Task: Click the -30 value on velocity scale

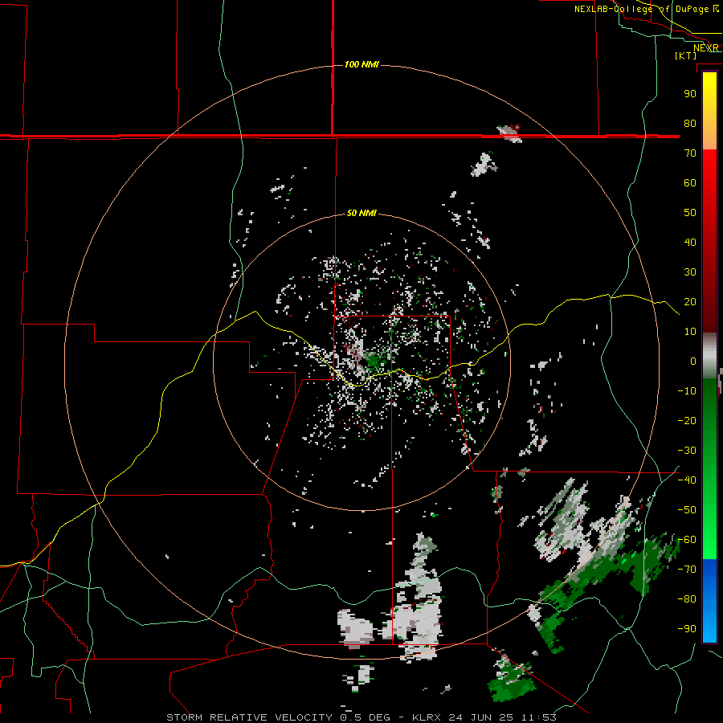Action: click(x=687, y=451)
